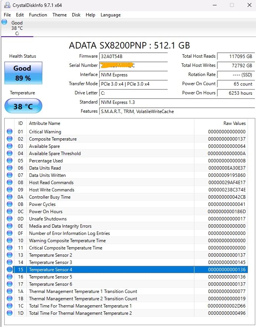The image size is (256, 327).
Task: Click the status orb for Temperature Sensor 6
Action: click(10, 284)
